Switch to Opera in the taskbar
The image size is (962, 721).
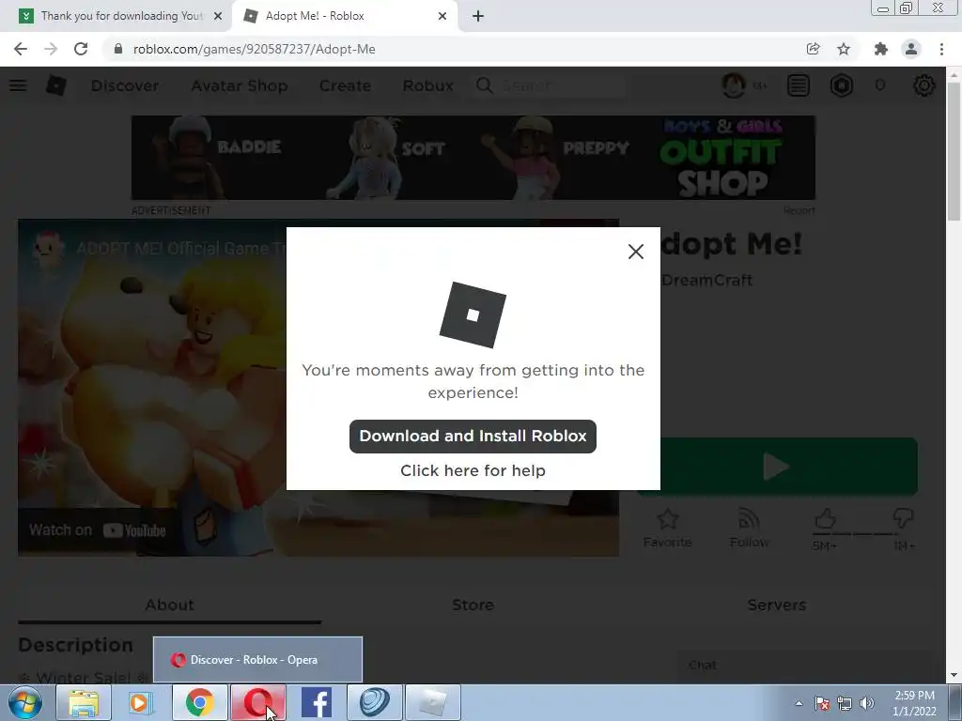coord(258,702)
